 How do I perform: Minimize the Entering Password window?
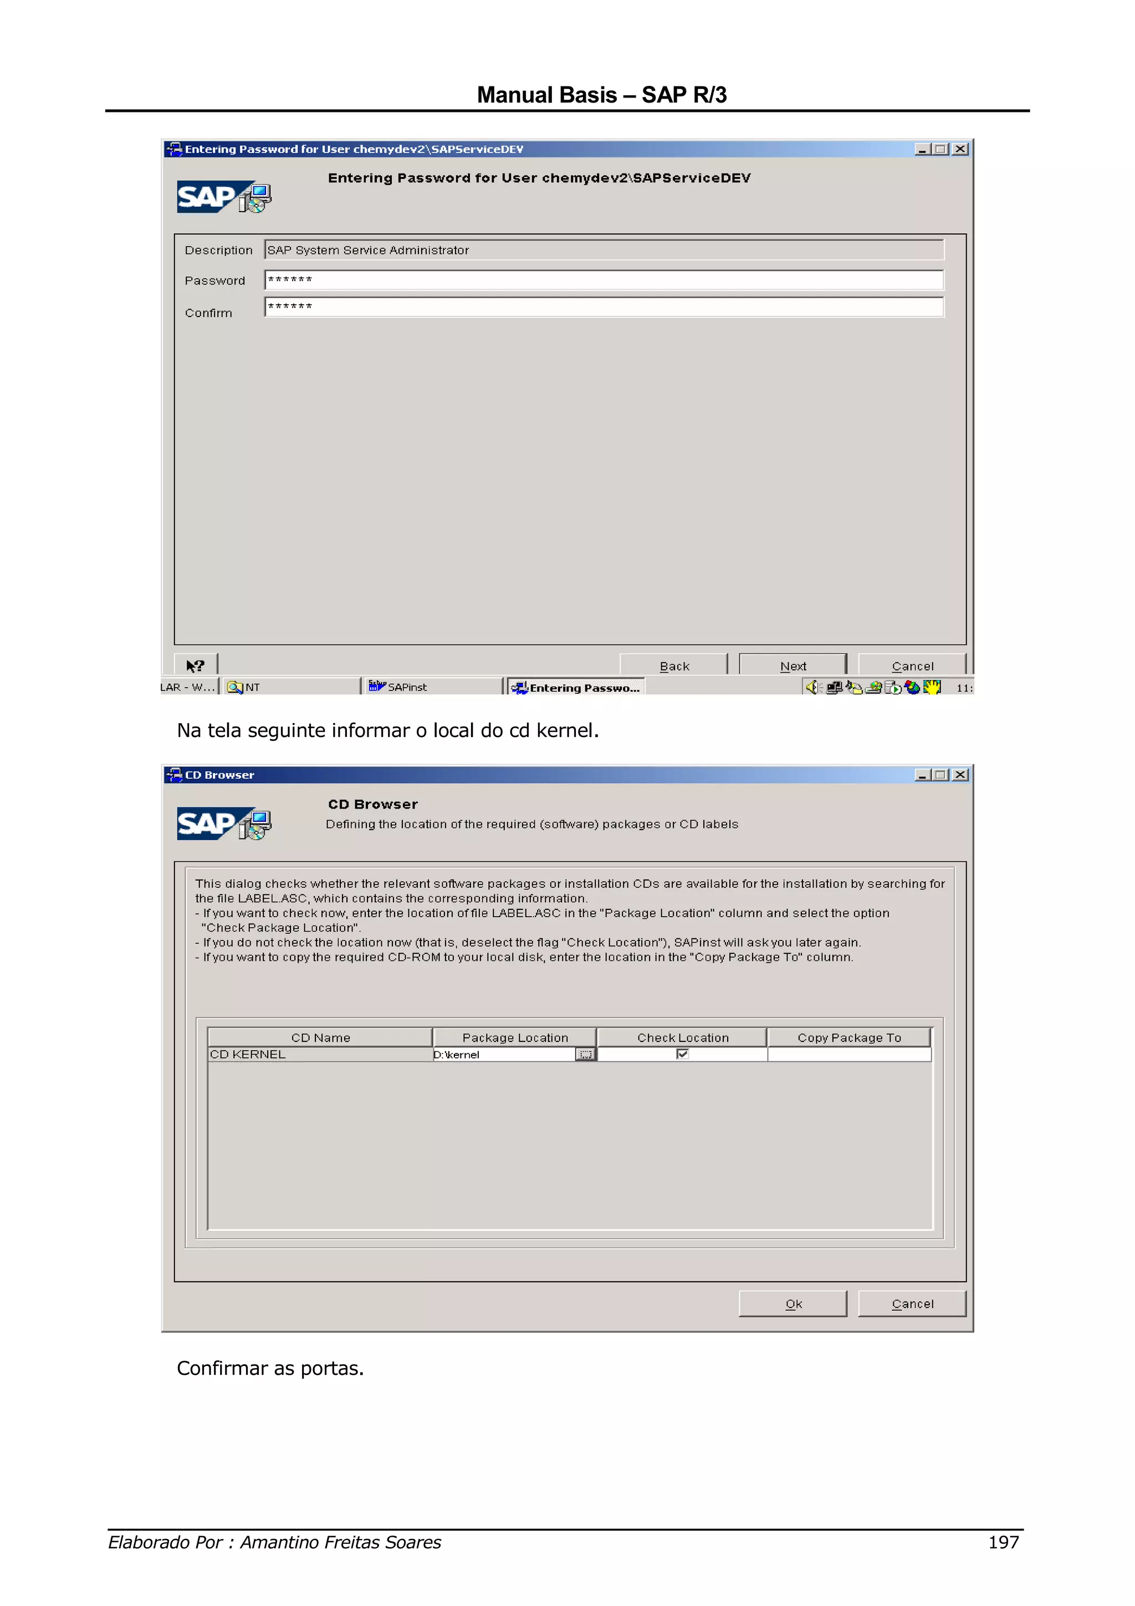(x=922, y=149)
